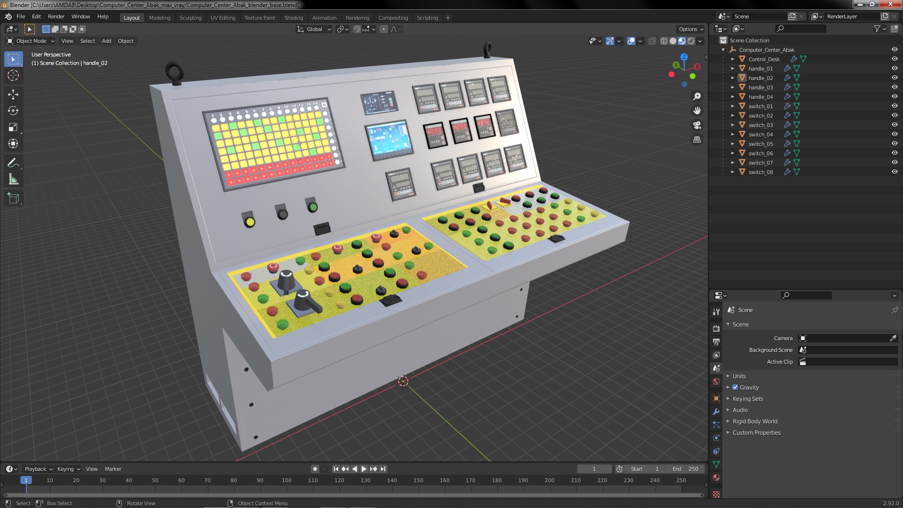This screenshot has height=508, width=903.
Task: Switch to the Shading workspace tab
Action: pyautogui.click(x=293, y=18)
